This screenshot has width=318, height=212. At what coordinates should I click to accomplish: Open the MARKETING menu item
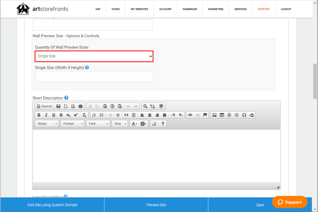point(216,9)
